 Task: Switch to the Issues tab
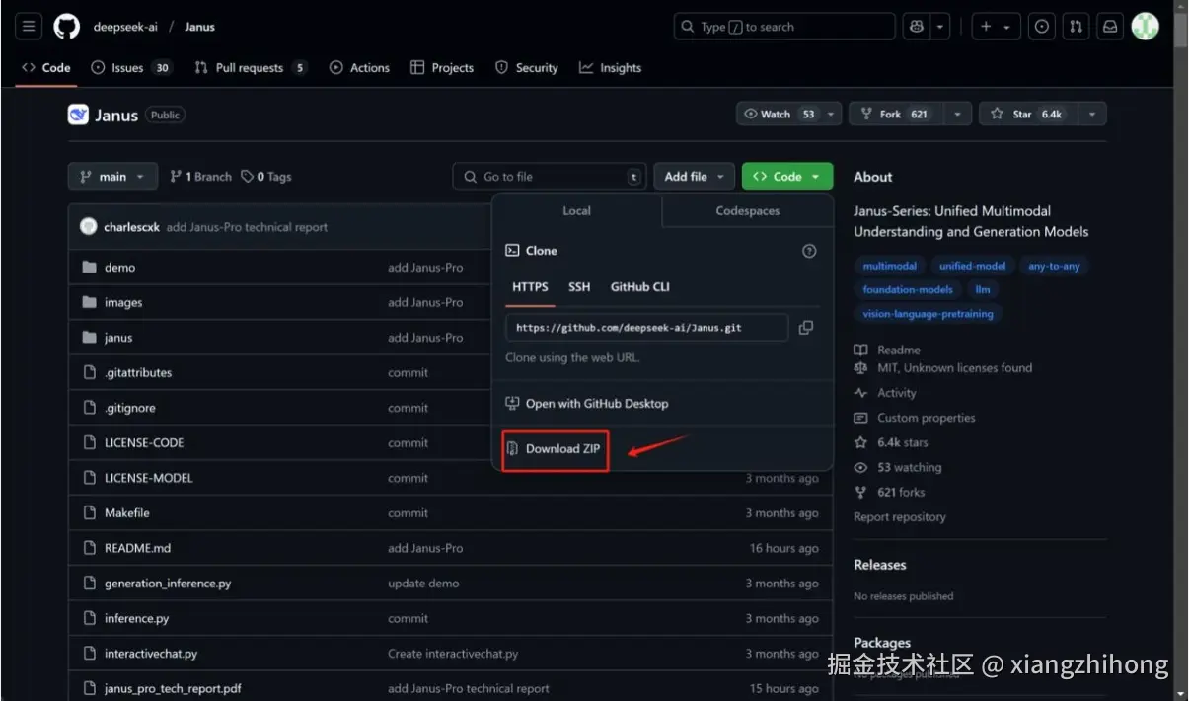130,67
